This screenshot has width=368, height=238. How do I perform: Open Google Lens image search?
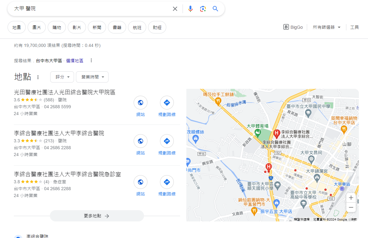click(203, 9)
